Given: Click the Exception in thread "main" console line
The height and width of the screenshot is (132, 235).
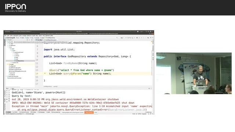Looking at the screenshot, I should [82, 106].
